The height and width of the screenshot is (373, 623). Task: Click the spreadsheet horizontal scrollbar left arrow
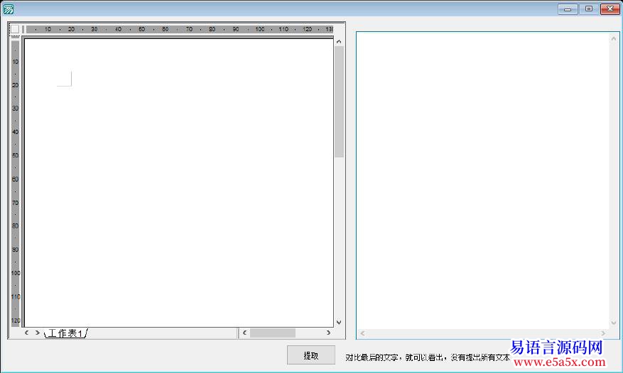point(245,333)
